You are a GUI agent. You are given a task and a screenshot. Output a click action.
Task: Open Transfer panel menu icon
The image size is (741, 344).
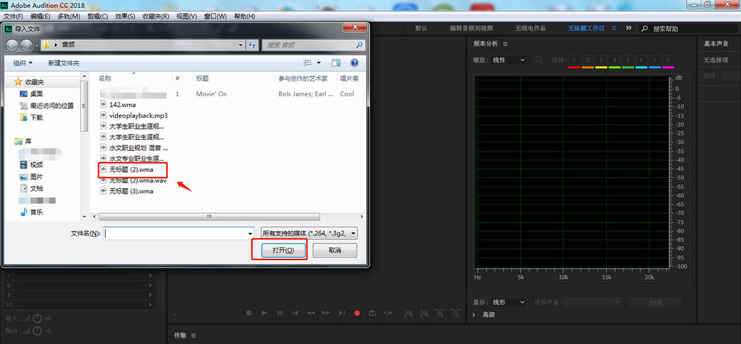[x=193, y=335]
